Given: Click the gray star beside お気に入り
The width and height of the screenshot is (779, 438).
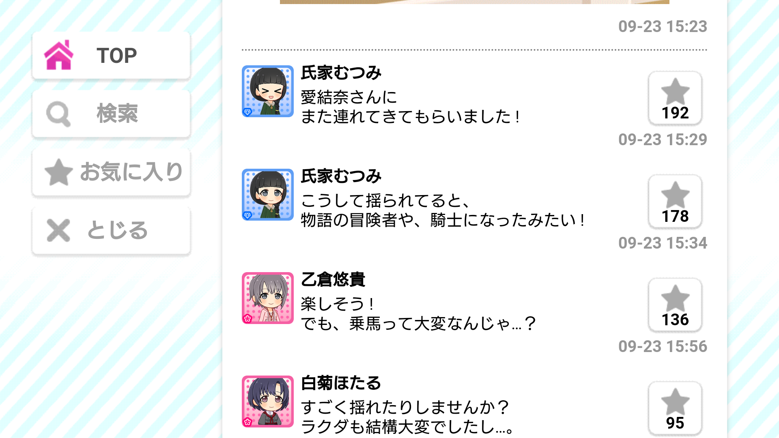Looking at the screenshot, I should pyautogui.click(x=58, y=172).
